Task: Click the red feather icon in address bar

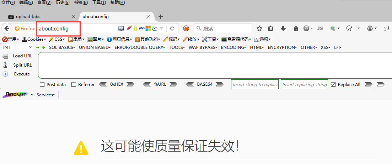Action: click(129, 28)
